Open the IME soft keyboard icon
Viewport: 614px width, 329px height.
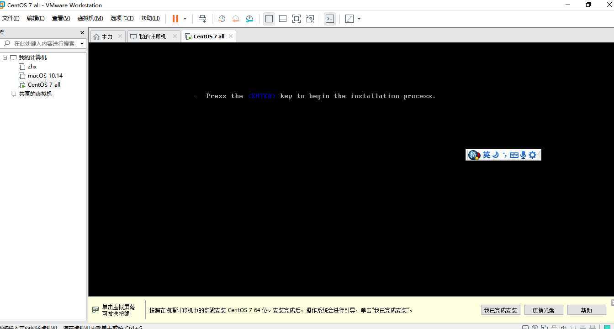tap(514, 155)
